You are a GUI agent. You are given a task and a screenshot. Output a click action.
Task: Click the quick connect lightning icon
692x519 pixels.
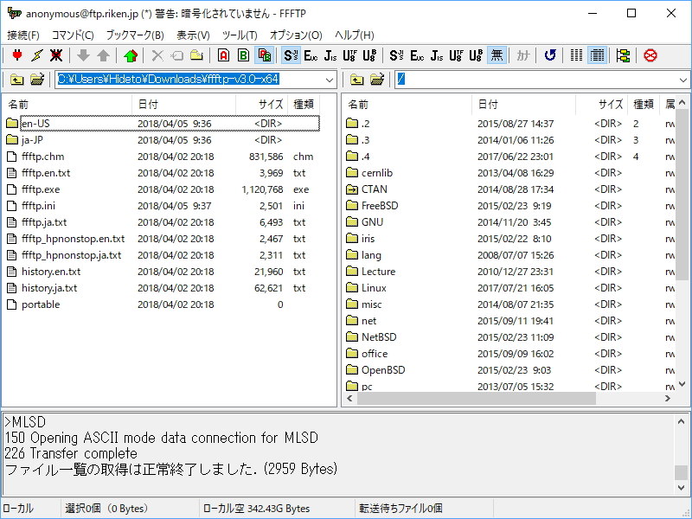(x=36, y=55)
